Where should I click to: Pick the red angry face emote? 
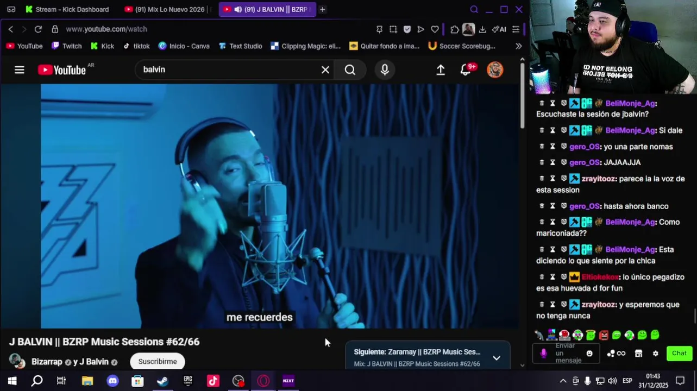[x=604, y=335]
